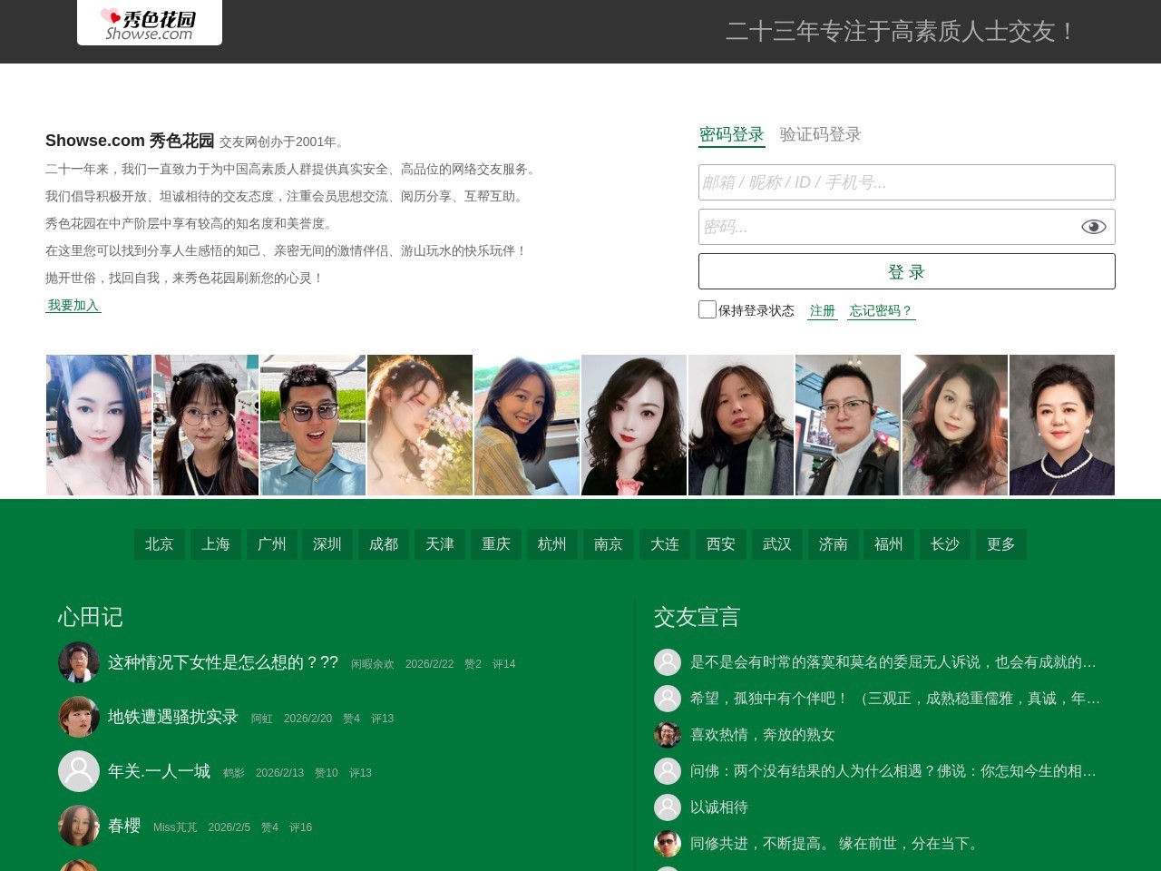Click the 我要加入 link
1161x871 pixels.
[73, 305]
